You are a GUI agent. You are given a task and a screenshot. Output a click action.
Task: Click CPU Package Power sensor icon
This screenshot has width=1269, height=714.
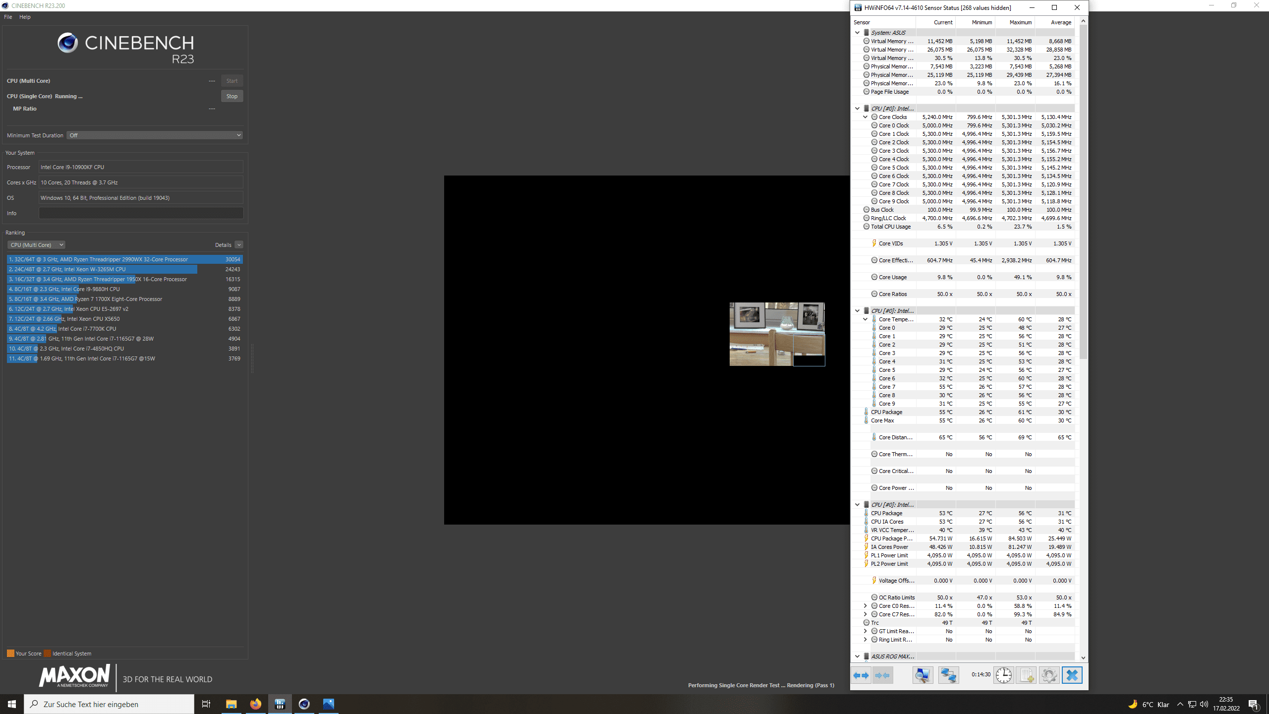[866, 538]
